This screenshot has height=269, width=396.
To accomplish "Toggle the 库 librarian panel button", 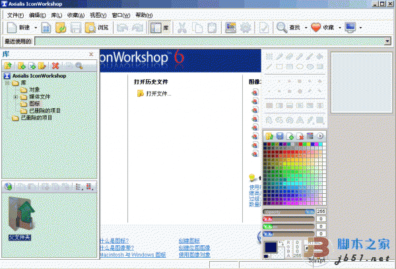I will click(x=160, y=28).
